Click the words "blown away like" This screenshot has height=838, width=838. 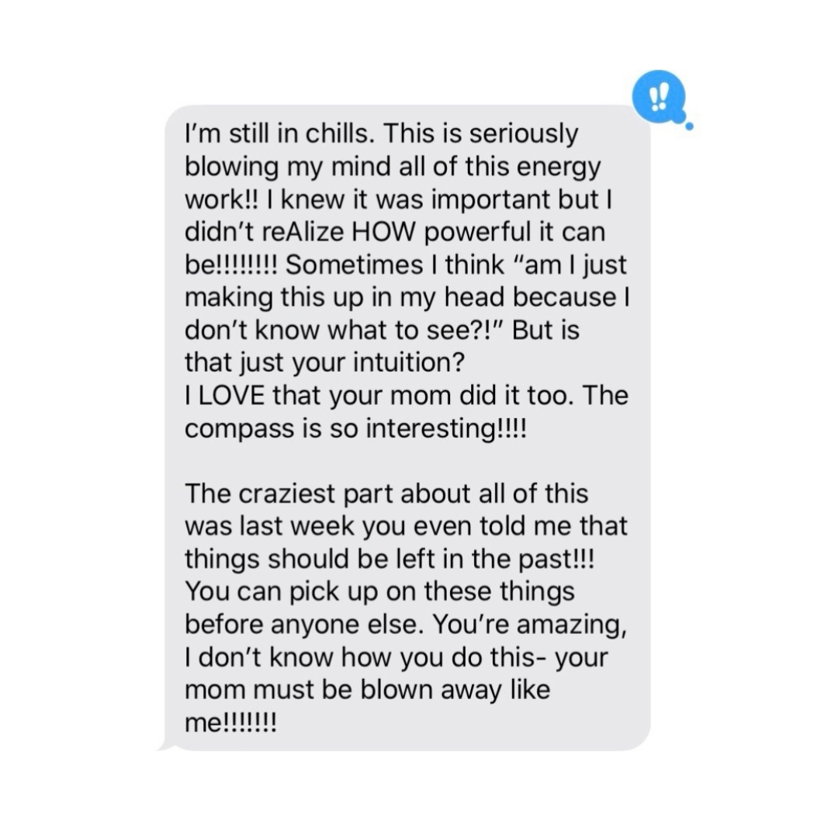click(x=455, y=691)
